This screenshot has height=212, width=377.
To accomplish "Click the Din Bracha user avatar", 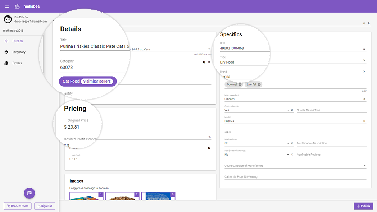I will coord(8,19).
